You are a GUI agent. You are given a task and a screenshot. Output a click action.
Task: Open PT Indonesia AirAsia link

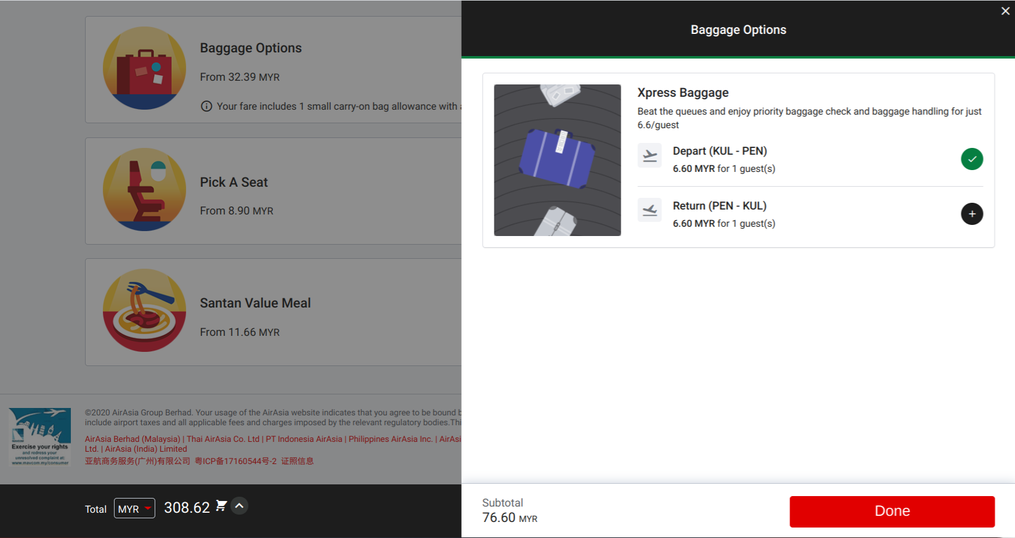click(304, 439)
